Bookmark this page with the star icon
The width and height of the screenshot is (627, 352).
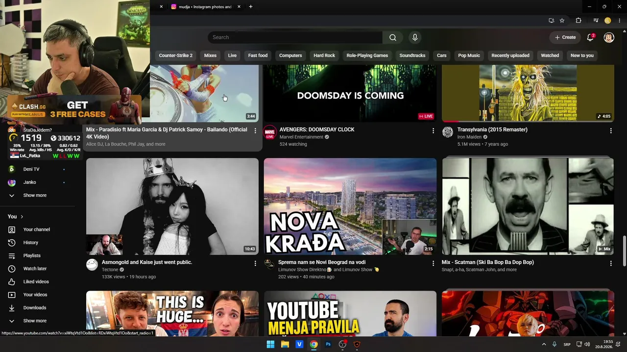(562, 21)
